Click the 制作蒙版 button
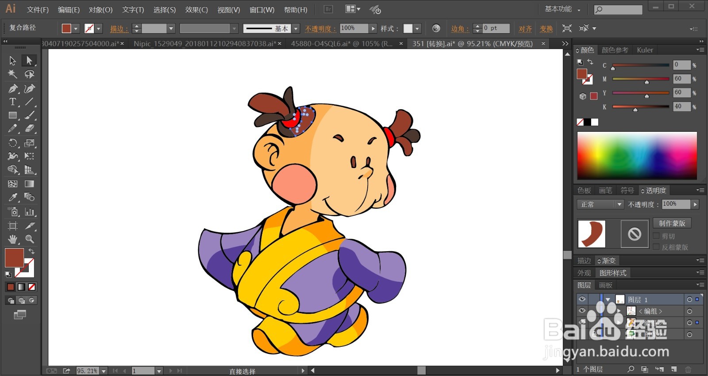The image size is (708, 376). coord(672,223)
